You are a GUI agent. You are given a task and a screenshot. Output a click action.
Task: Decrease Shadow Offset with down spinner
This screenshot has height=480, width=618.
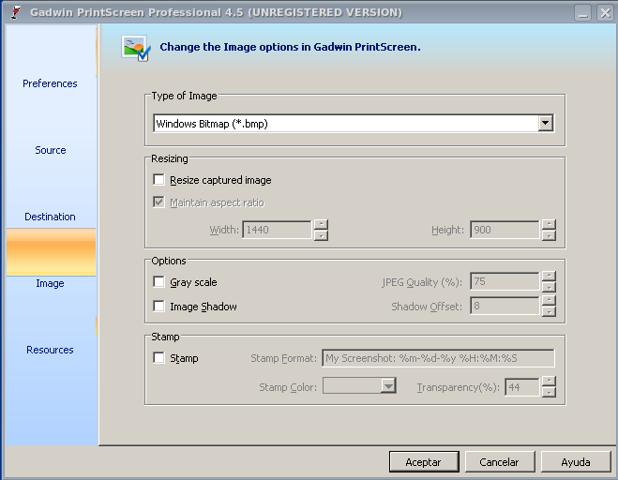coord(549,312)
